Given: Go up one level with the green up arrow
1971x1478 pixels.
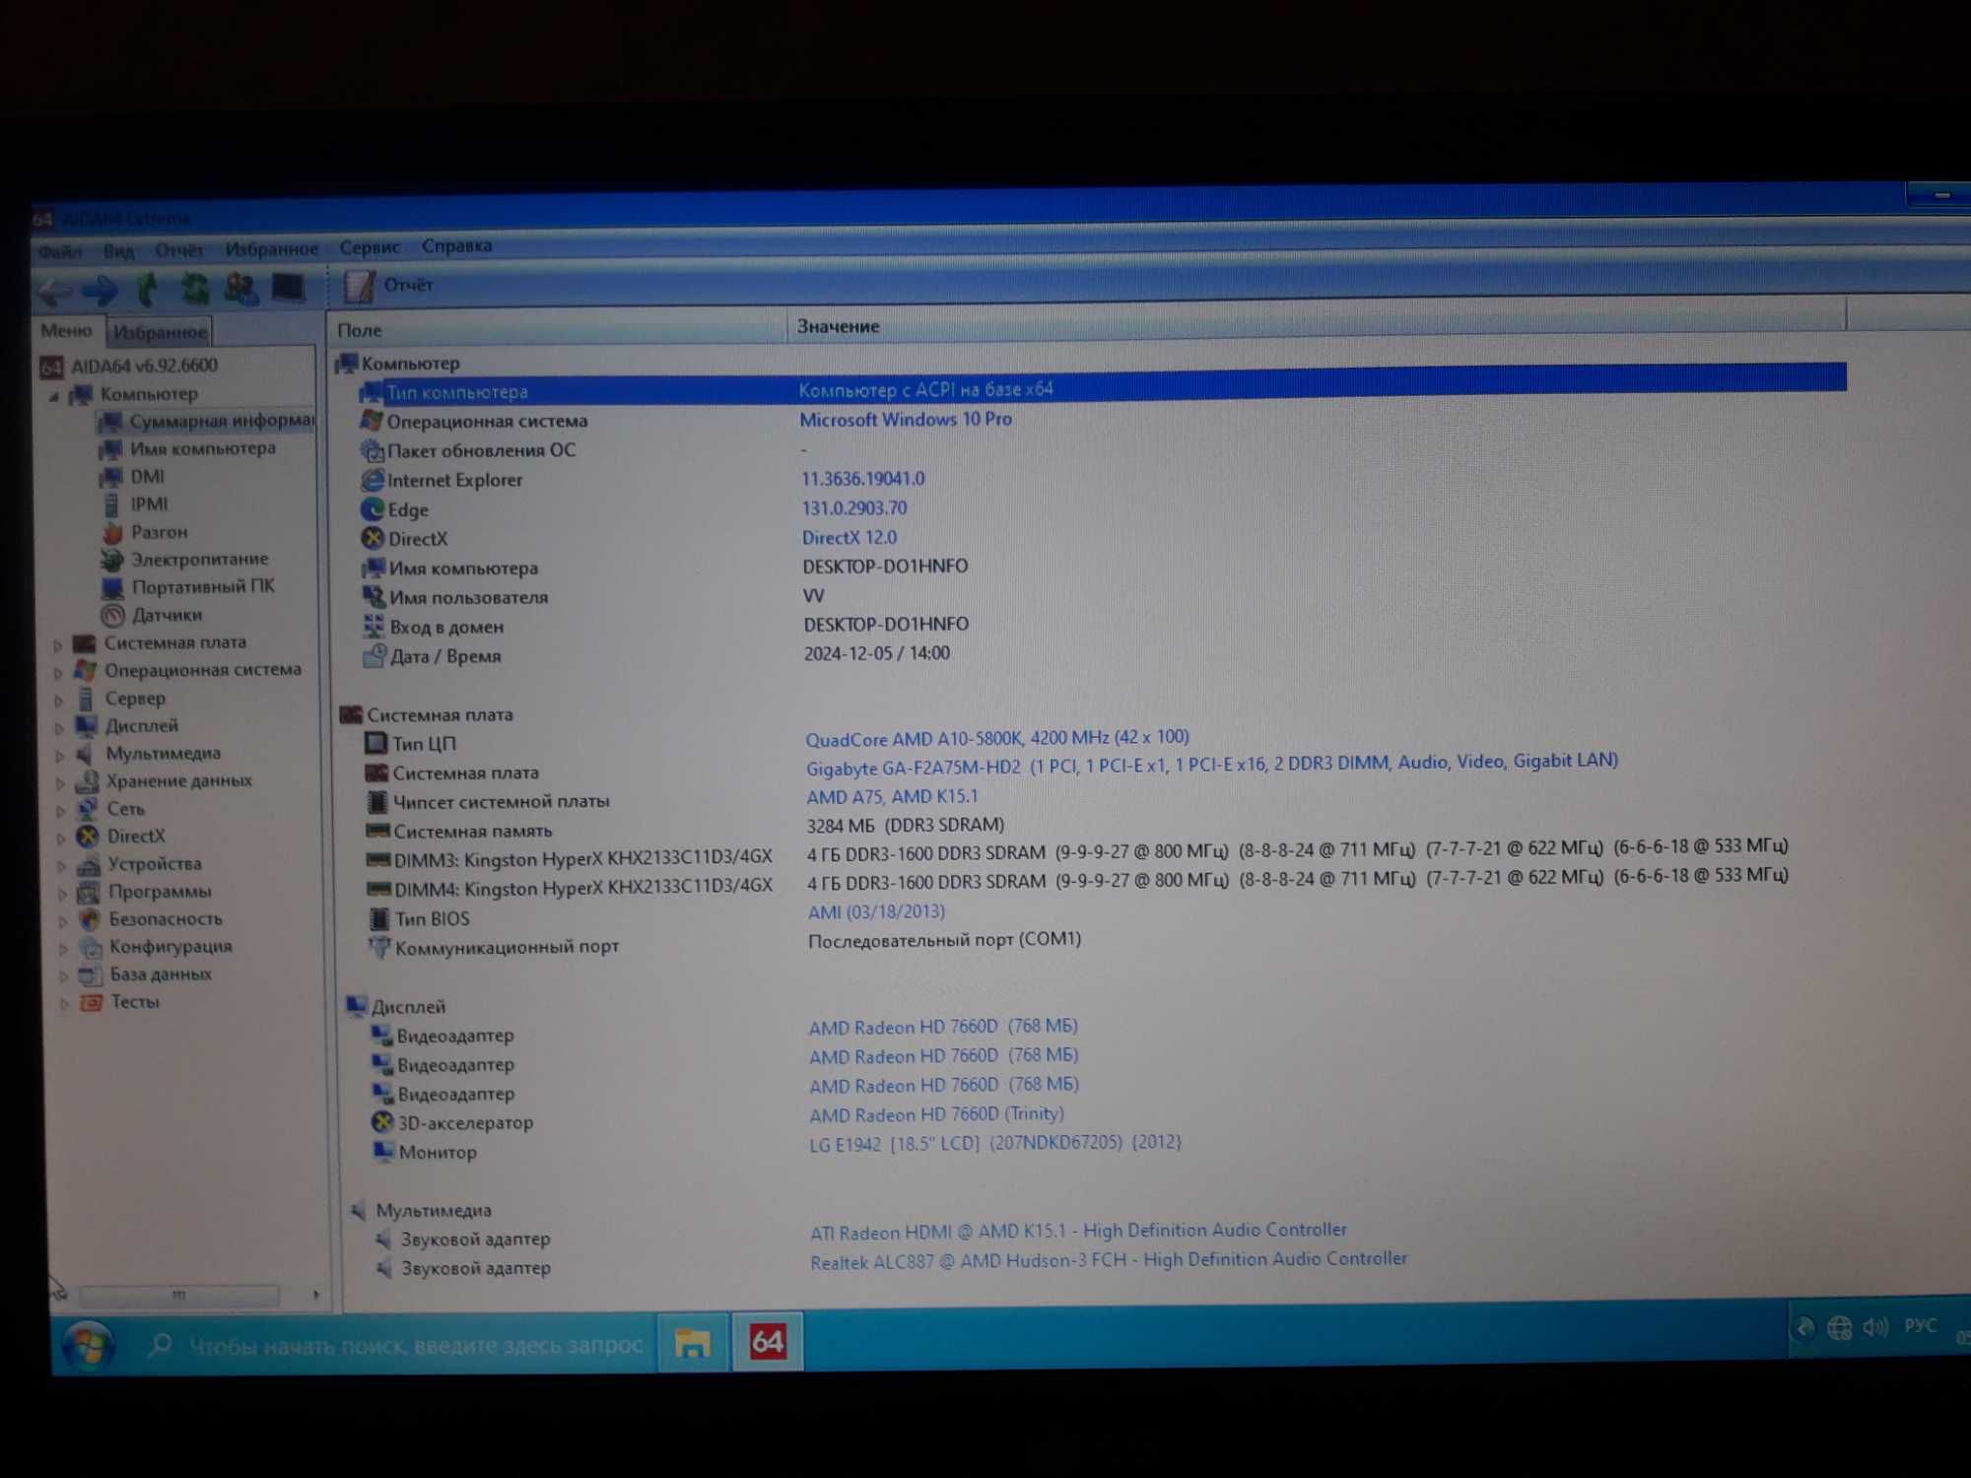Looking at the screenshot, I should [x=148, y=290].
